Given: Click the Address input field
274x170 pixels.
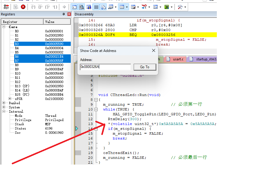Looking at the screenshot, I should coord(105,67).
